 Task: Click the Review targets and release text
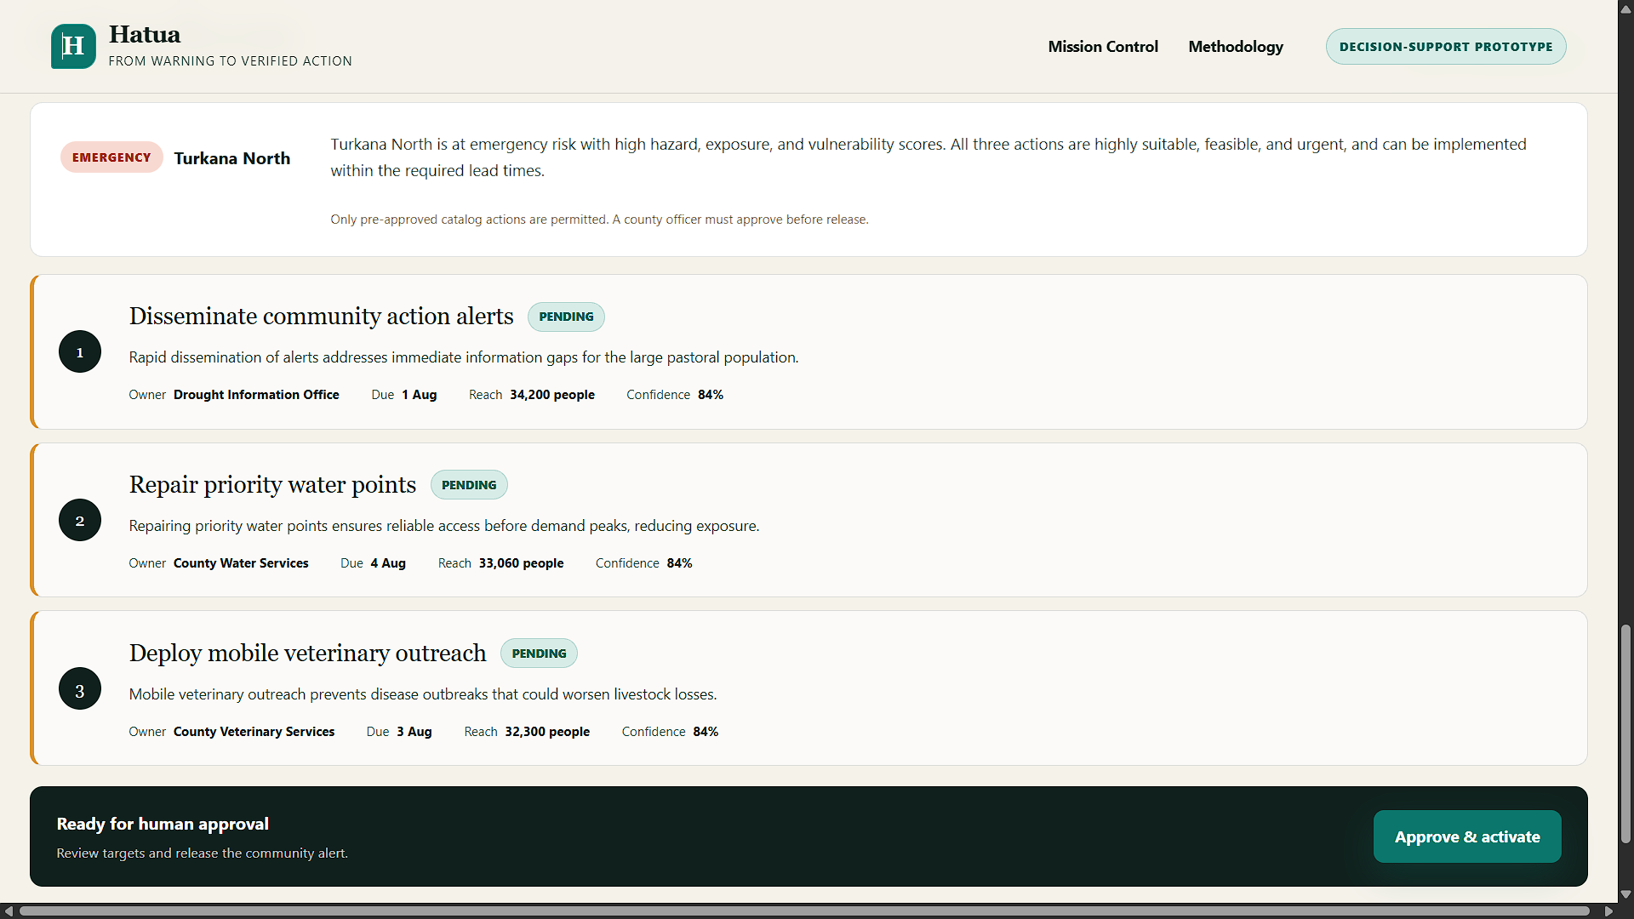coord(203,853)
